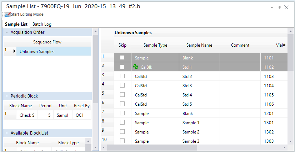Click the Check S block name cell

pyautogui.click(x=27, y=115)
